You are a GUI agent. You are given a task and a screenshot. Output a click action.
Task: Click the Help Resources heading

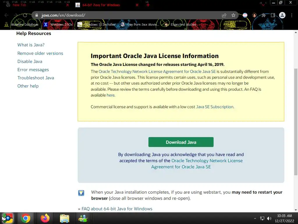coord(34,34)
